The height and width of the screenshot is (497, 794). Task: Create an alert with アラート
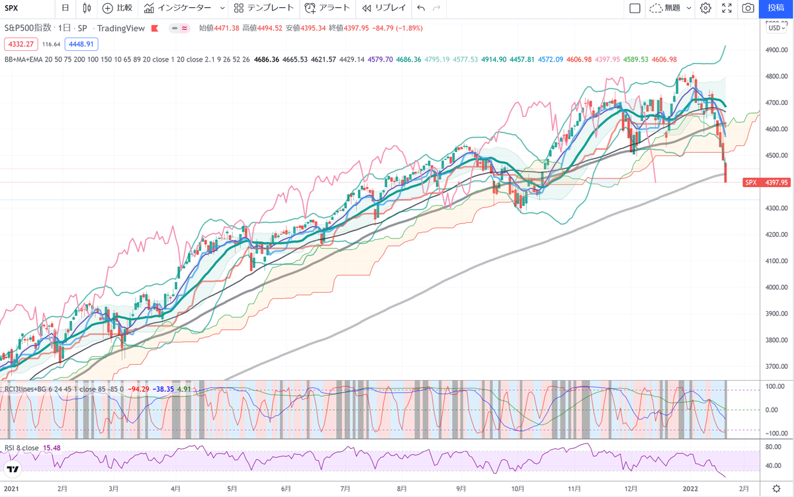click(x=327, y=8)
